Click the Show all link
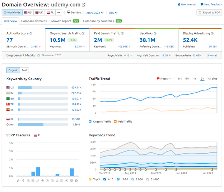The image size is (224, 192). (212, 56)
